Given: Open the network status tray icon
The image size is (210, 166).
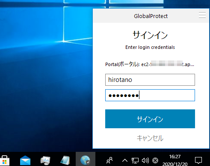Looking at the screenshot, I should 135,160.
